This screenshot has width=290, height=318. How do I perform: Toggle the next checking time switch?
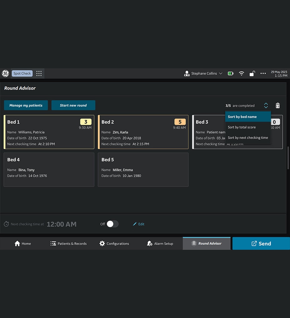112,224
